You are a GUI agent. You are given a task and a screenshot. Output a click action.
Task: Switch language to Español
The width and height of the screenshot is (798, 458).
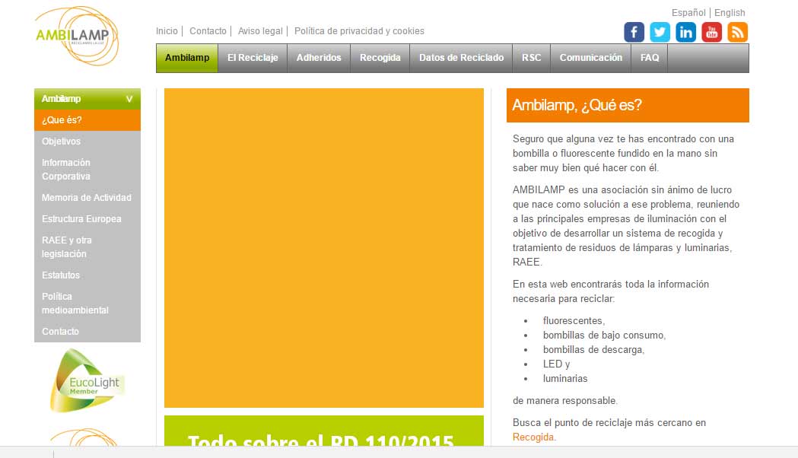pyautogui.click(x=688, y=13)
